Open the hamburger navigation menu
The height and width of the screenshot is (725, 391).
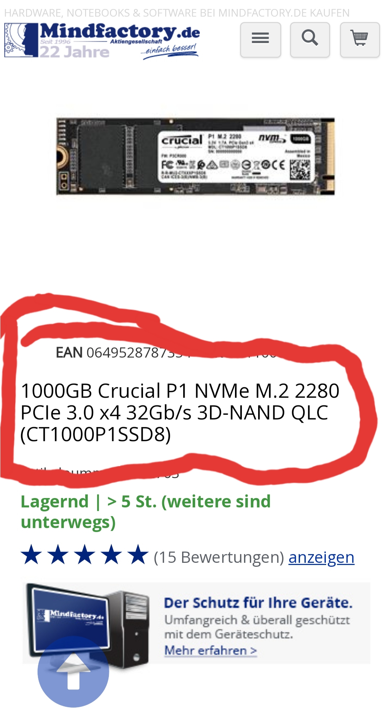[260, 40]
